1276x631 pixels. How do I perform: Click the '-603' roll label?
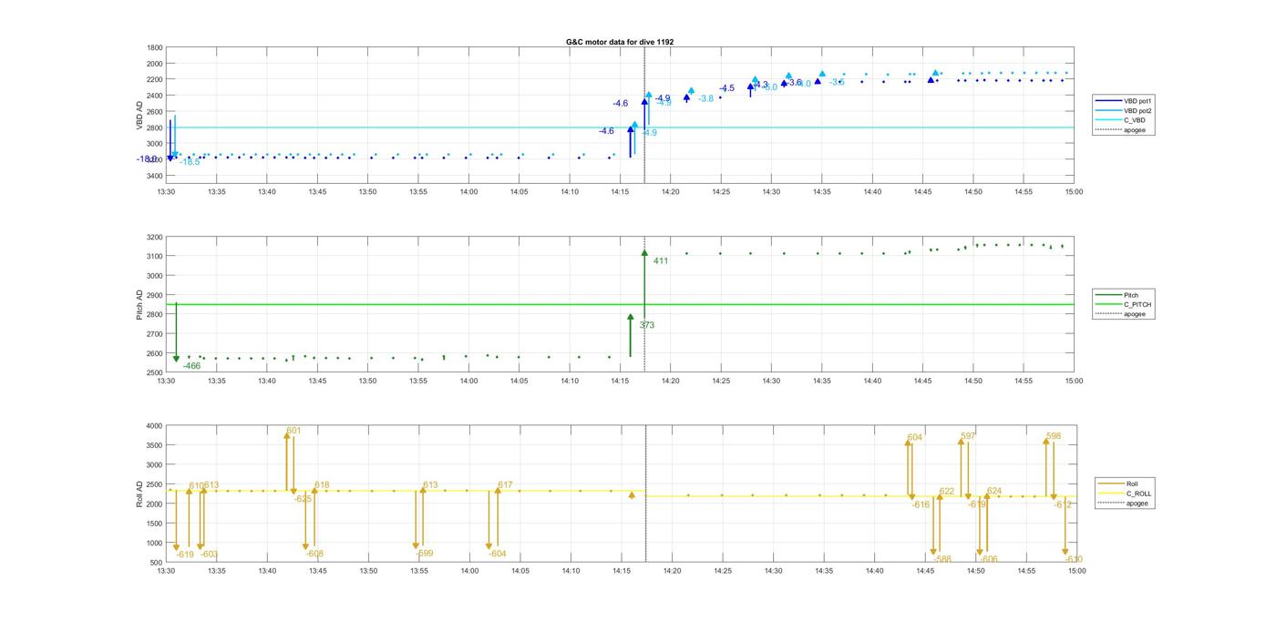pos(209,555)
